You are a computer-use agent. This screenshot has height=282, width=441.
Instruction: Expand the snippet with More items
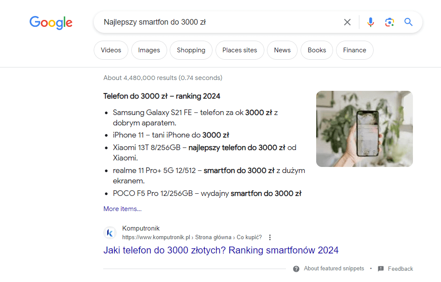122,209
